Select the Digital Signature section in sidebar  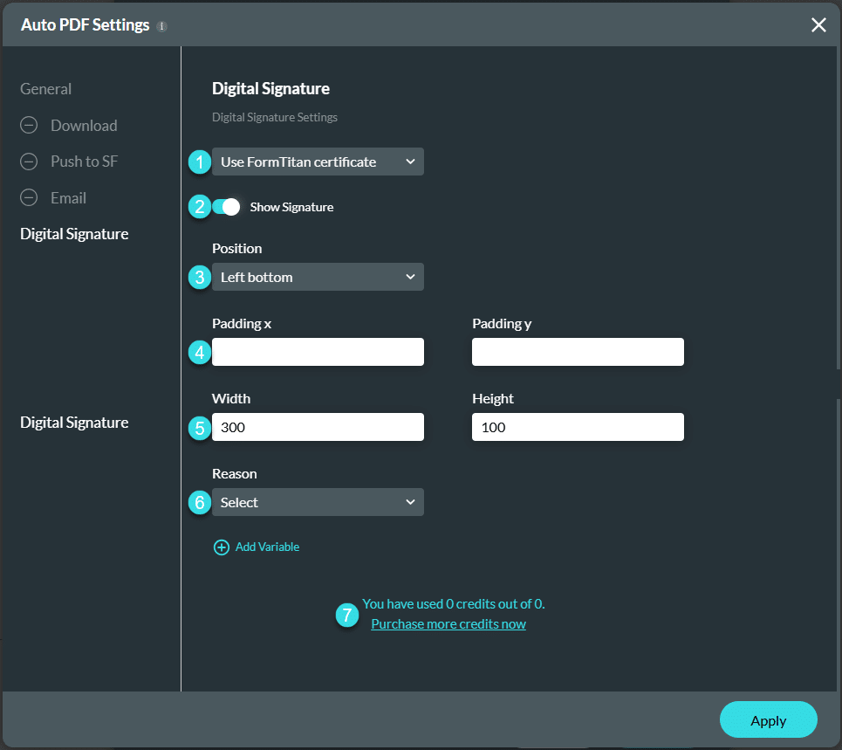[73, 233]
